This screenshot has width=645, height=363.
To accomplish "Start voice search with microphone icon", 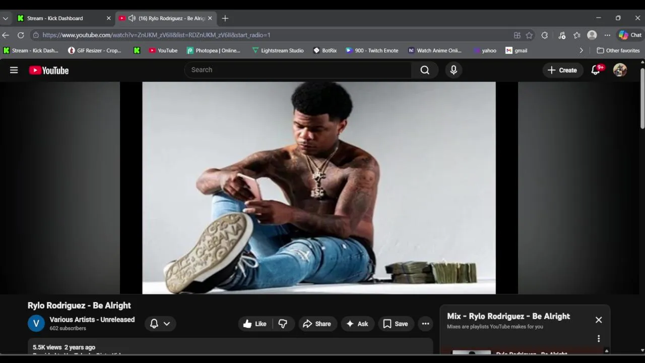I will click(454, 70).
